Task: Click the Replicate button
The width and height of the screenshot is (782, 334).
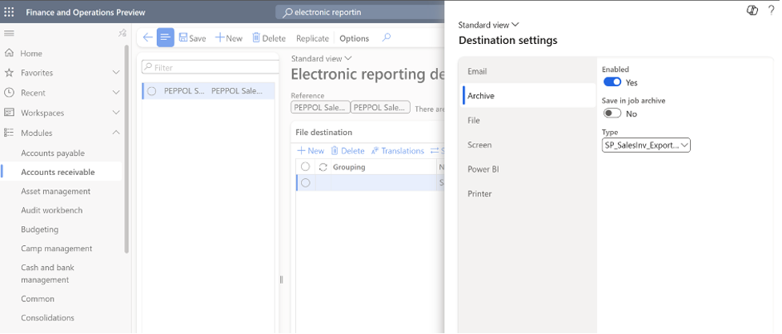Action: click(312, 38)
